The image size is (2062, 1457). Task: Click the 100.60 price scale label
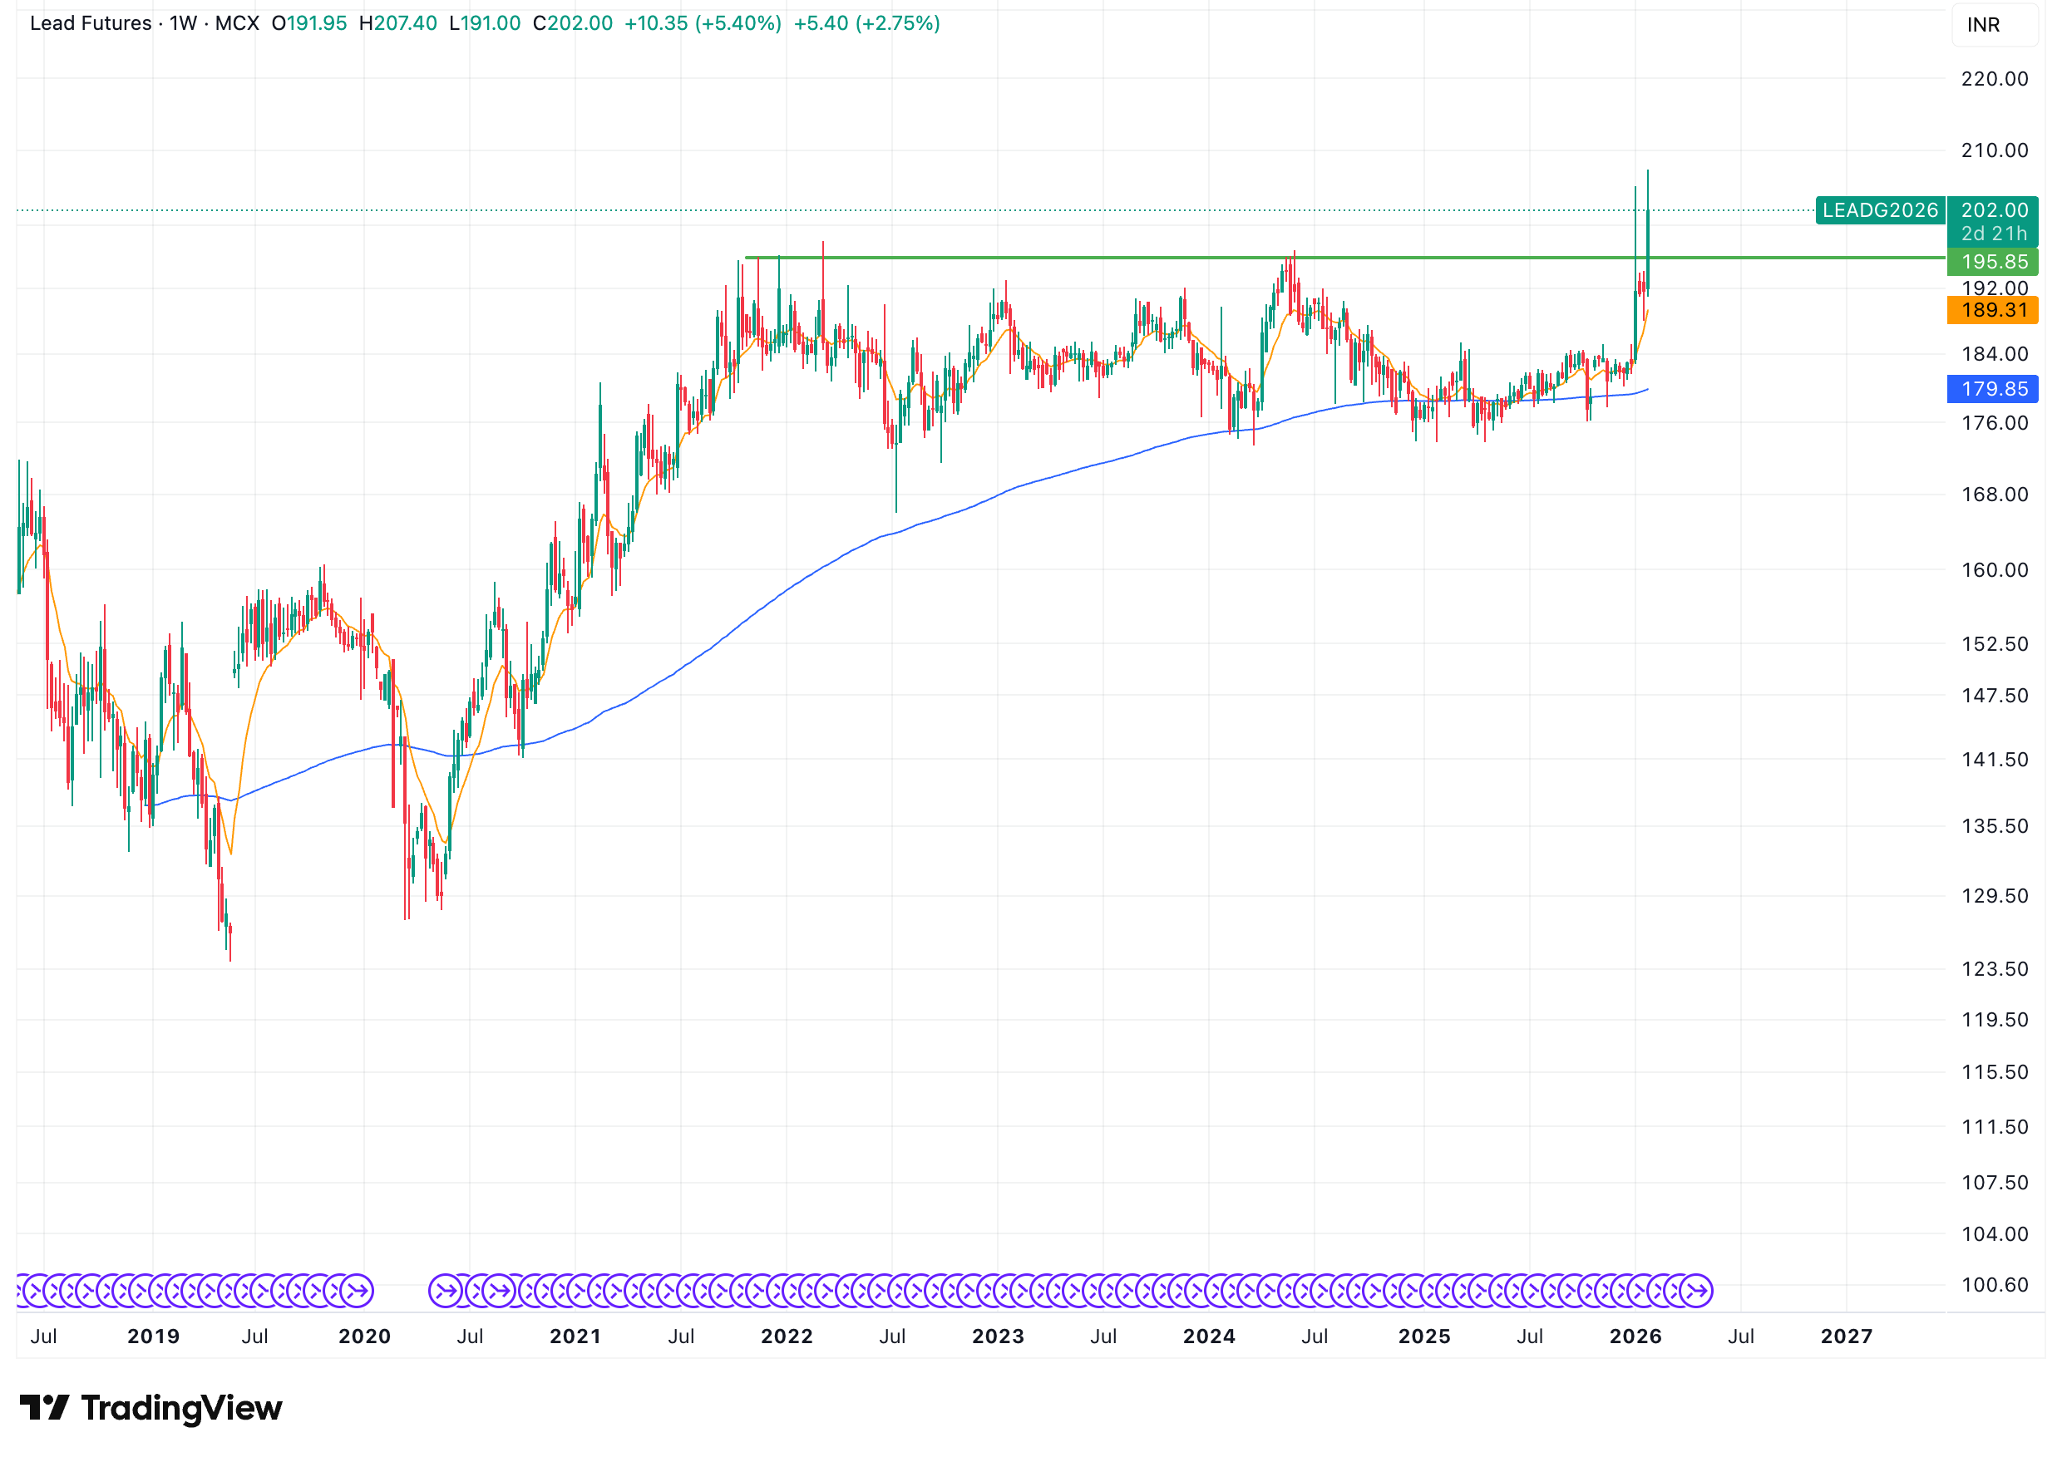click(1994, 1285)
